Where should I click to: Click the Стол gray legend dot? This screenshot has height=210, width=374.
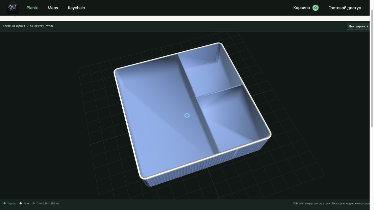34,203
